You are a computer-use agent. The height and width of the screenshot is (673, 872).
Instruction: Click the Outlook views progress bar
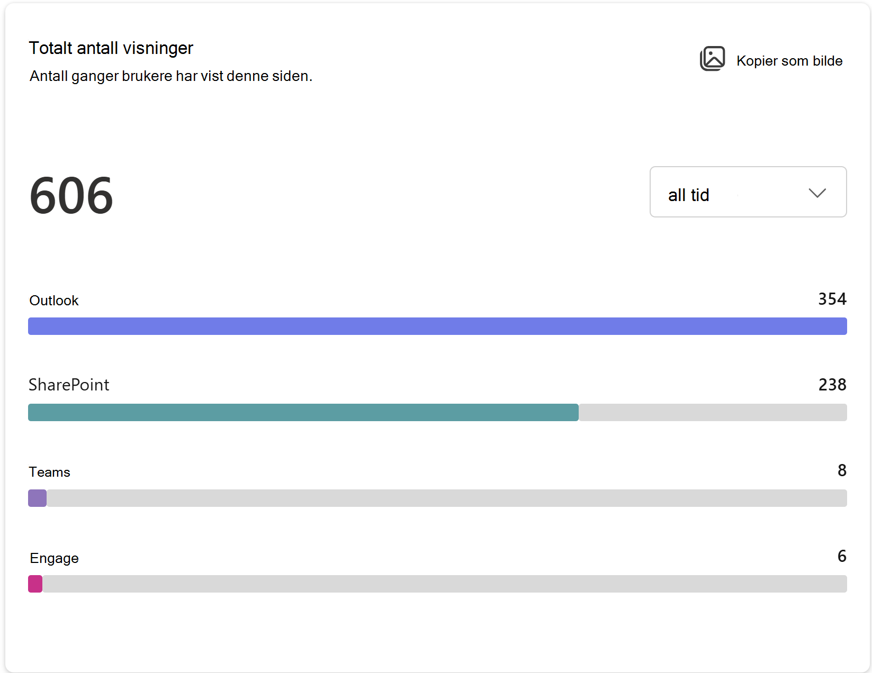click(437, 326)
